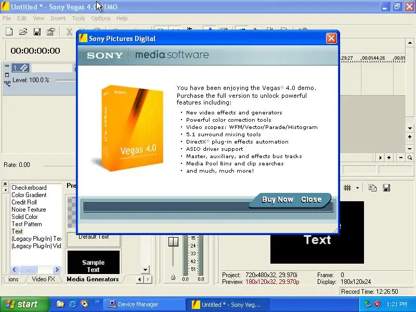Viewport: 416px width, 312px height.
Task: Open the Options menu
Action: point(100,18)
